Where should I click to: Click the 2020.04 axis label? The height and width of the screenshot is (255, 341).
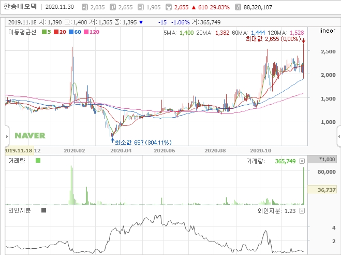click(121, 150)
